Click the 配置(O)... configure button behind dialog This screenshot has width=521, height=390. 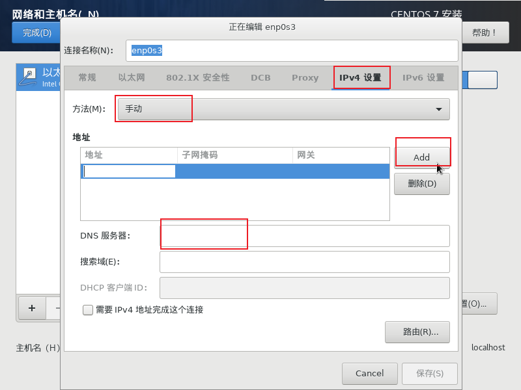[x=479, y=304]
